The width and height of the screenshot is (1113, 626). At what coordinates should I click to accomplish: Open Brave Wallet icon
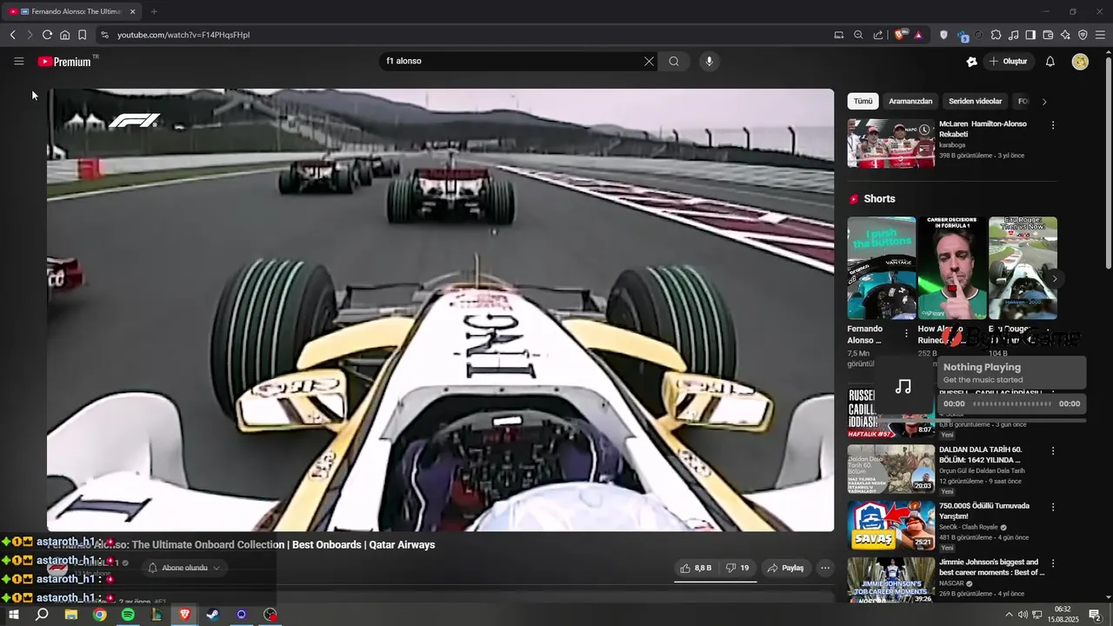[x=1048, y=35]
